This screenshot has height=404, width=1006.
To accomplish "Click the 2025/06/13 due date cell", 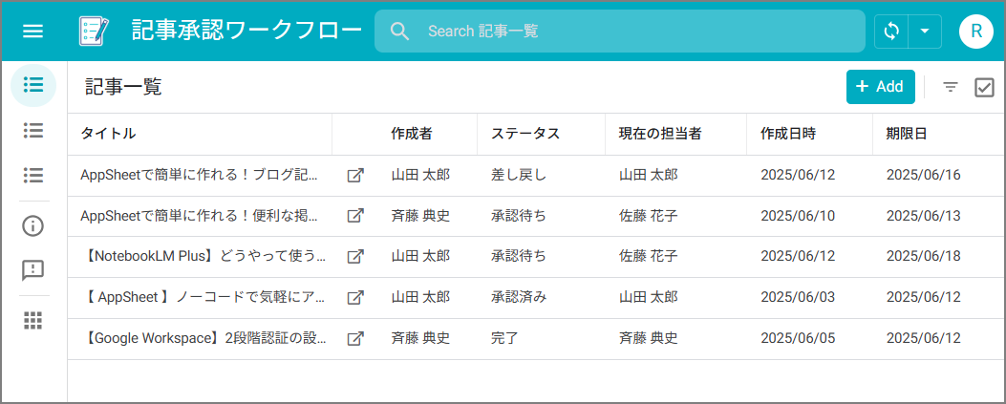I will coord(923,216).
